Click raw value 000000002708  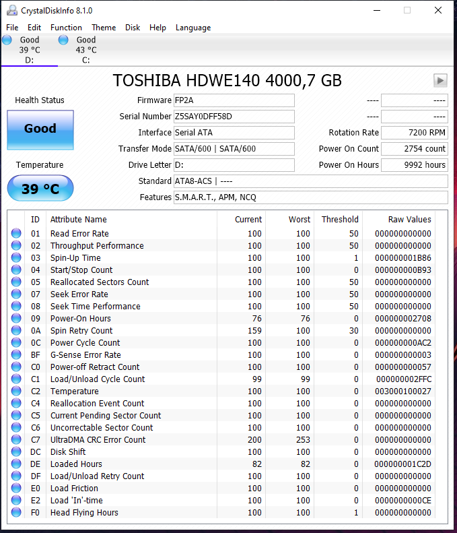click(403, 319)
